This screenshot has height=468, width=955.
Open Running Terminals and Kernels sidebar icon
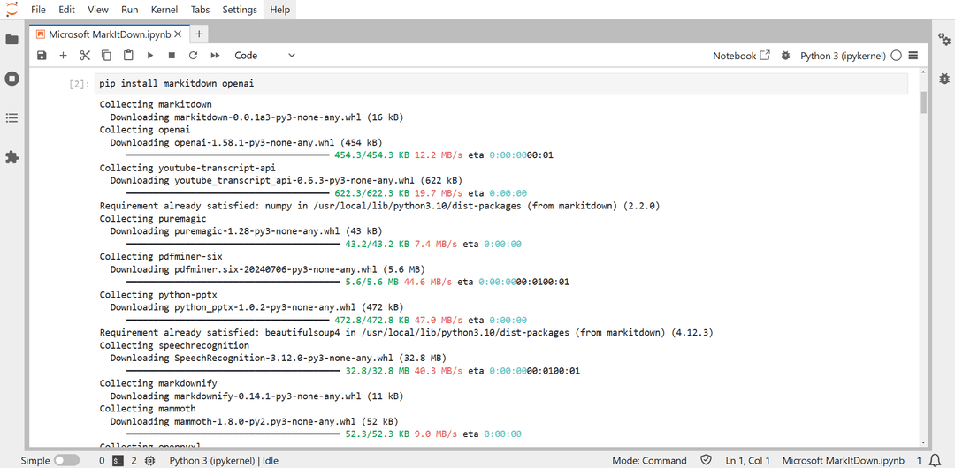[11, 79]
